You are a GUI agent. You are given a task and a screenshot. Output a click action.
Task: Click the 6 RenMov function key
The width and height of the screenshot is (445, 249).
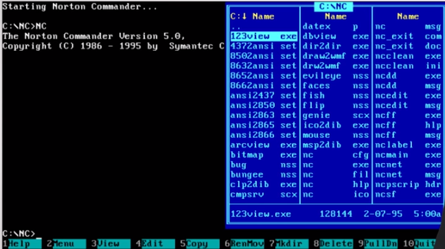[x=244, y=244]
